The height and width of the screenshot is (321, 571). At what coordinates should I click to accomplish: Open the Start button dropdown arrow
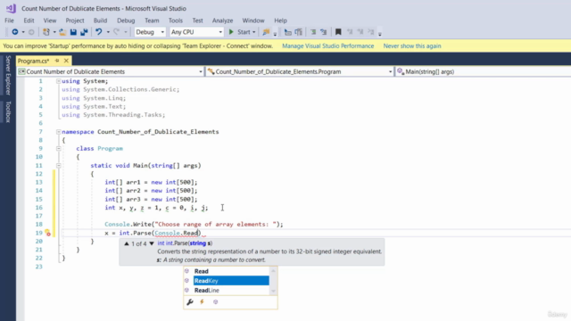pos(254,32)
